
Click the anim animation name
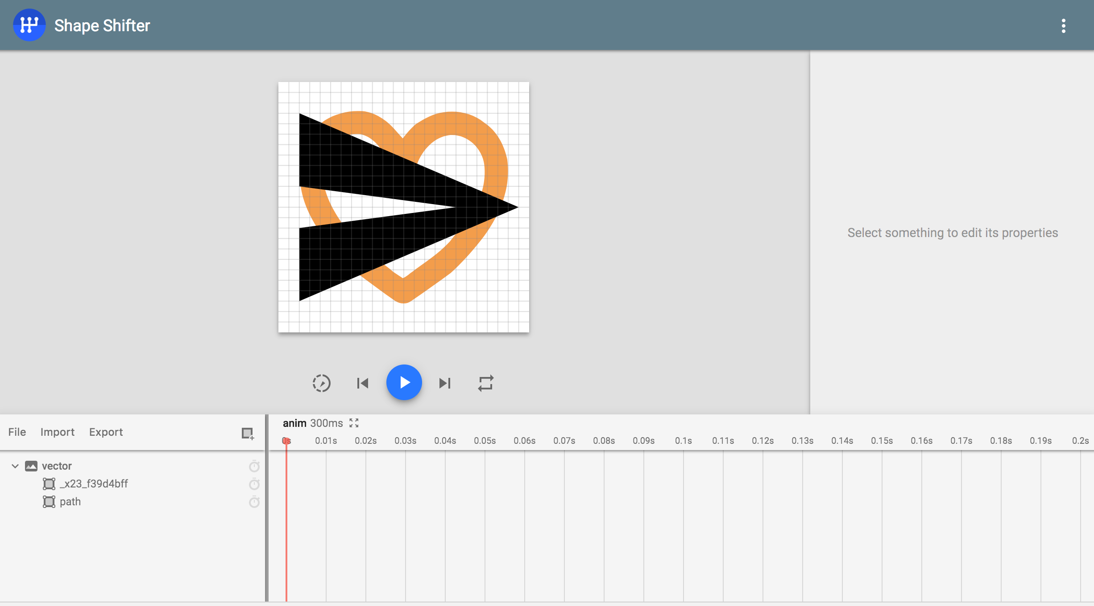(x=294, y=423)
